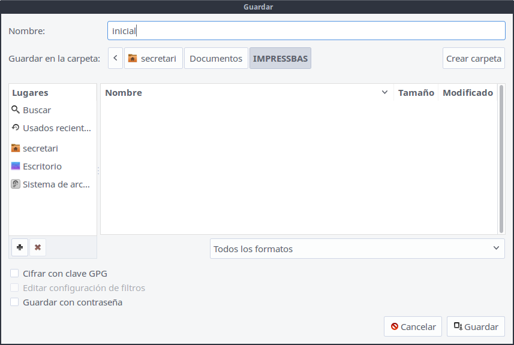Select Sistema de archivos drive
This screenshot has height=345, width=514.
[x=52, y=184]
